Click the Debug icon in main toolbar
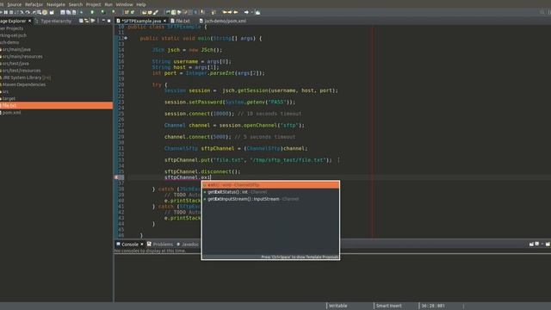551x310 pixels. pos(81,12)
